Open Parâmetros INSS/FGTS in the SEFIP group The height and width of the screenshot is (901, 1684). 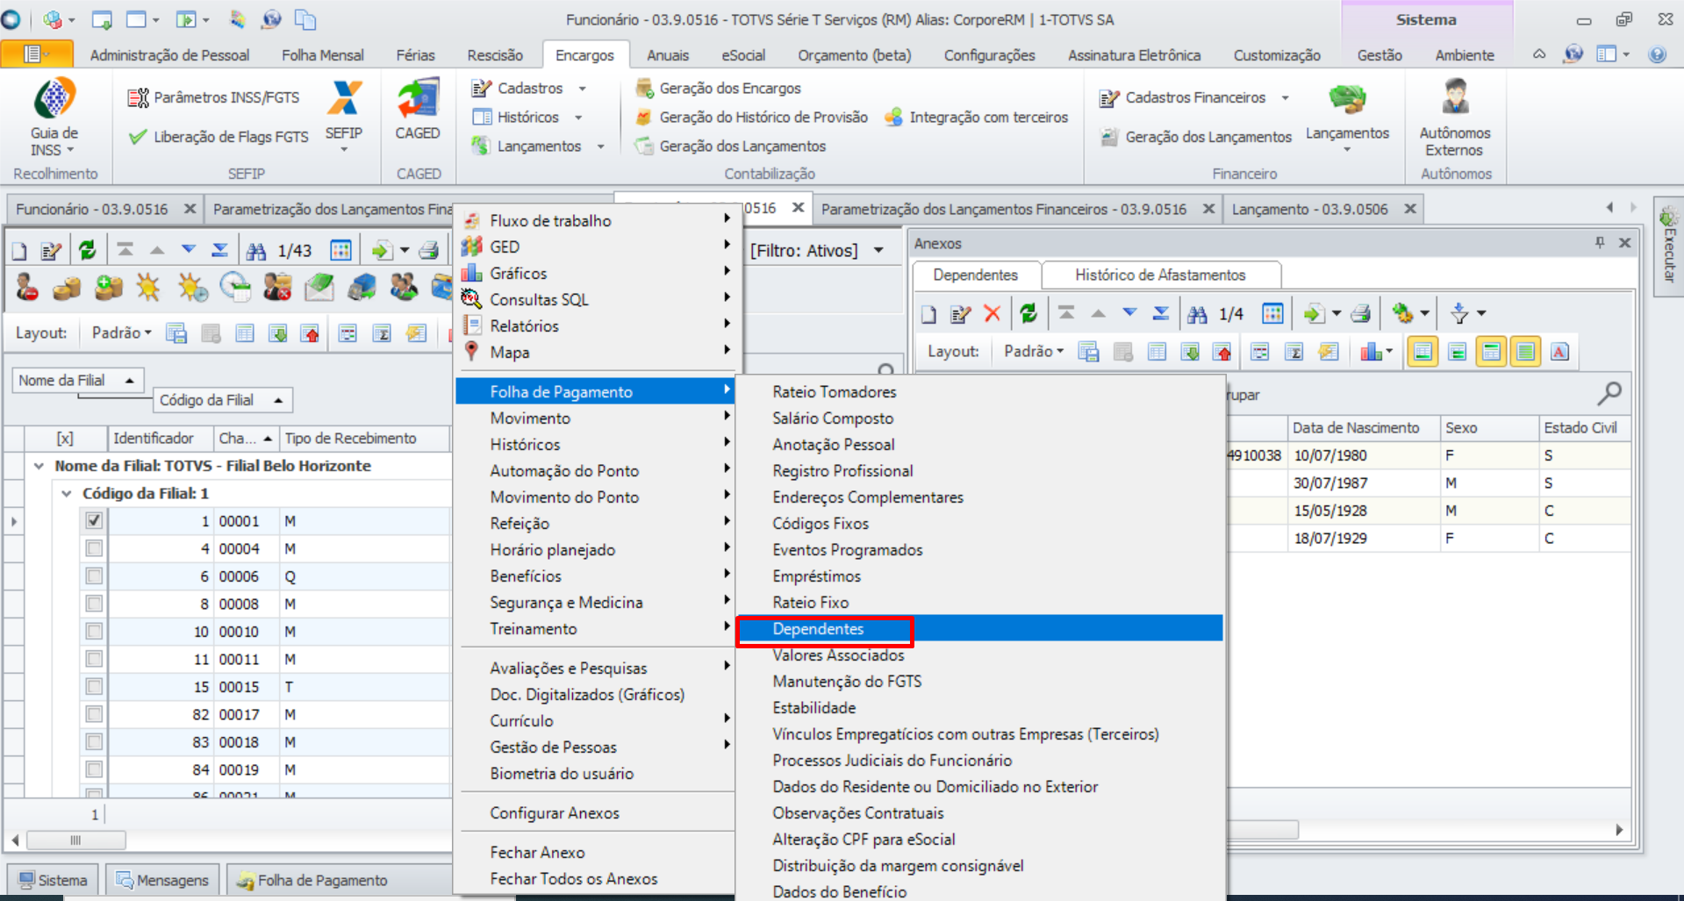pos(213,97)
